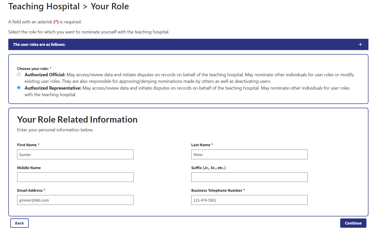Click 'The user roles are as follows' header

(39, 45)
